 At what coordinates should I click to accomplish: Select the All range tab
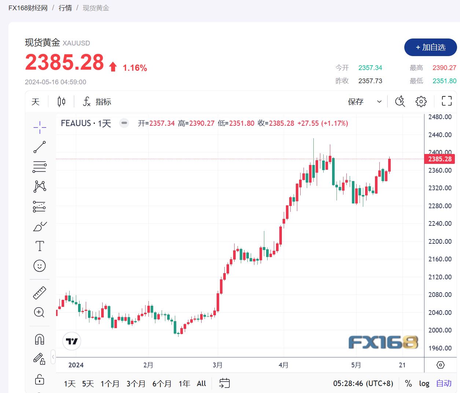[201, 383]
